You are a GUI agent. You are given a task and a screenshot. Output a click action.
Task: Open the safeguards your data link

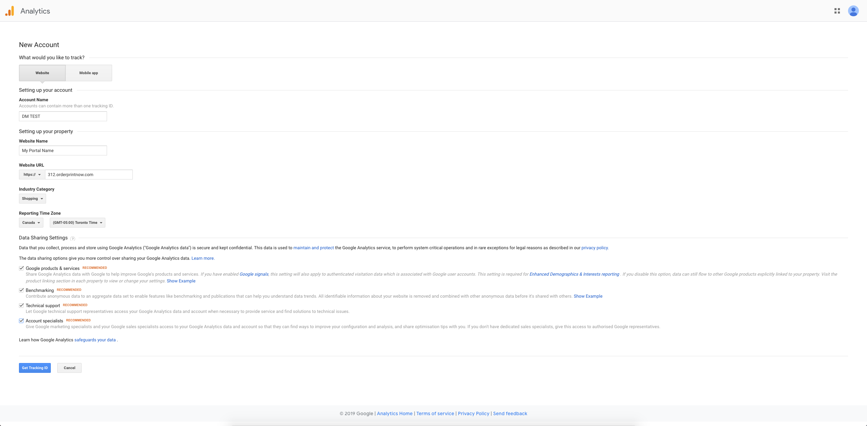95,340
